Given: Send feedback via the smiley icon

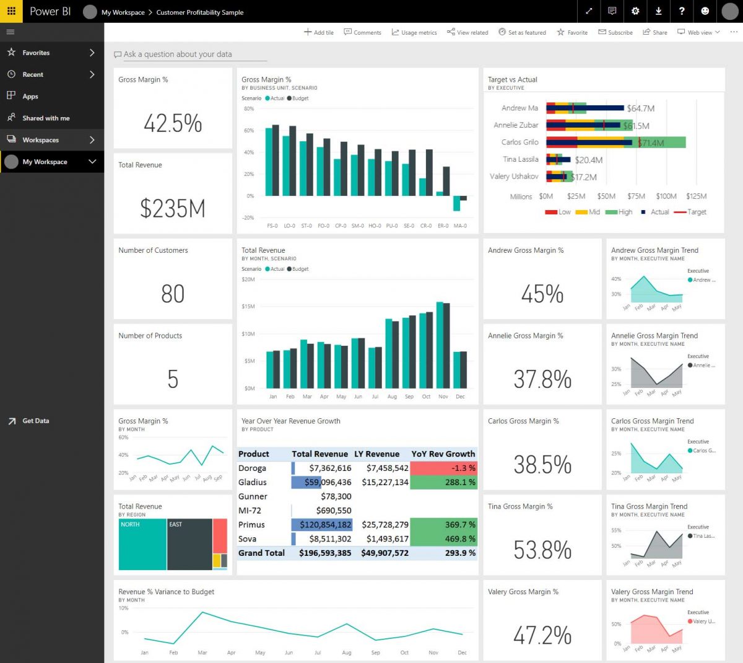Looking at the screenshot, I should tap(705, 11).
